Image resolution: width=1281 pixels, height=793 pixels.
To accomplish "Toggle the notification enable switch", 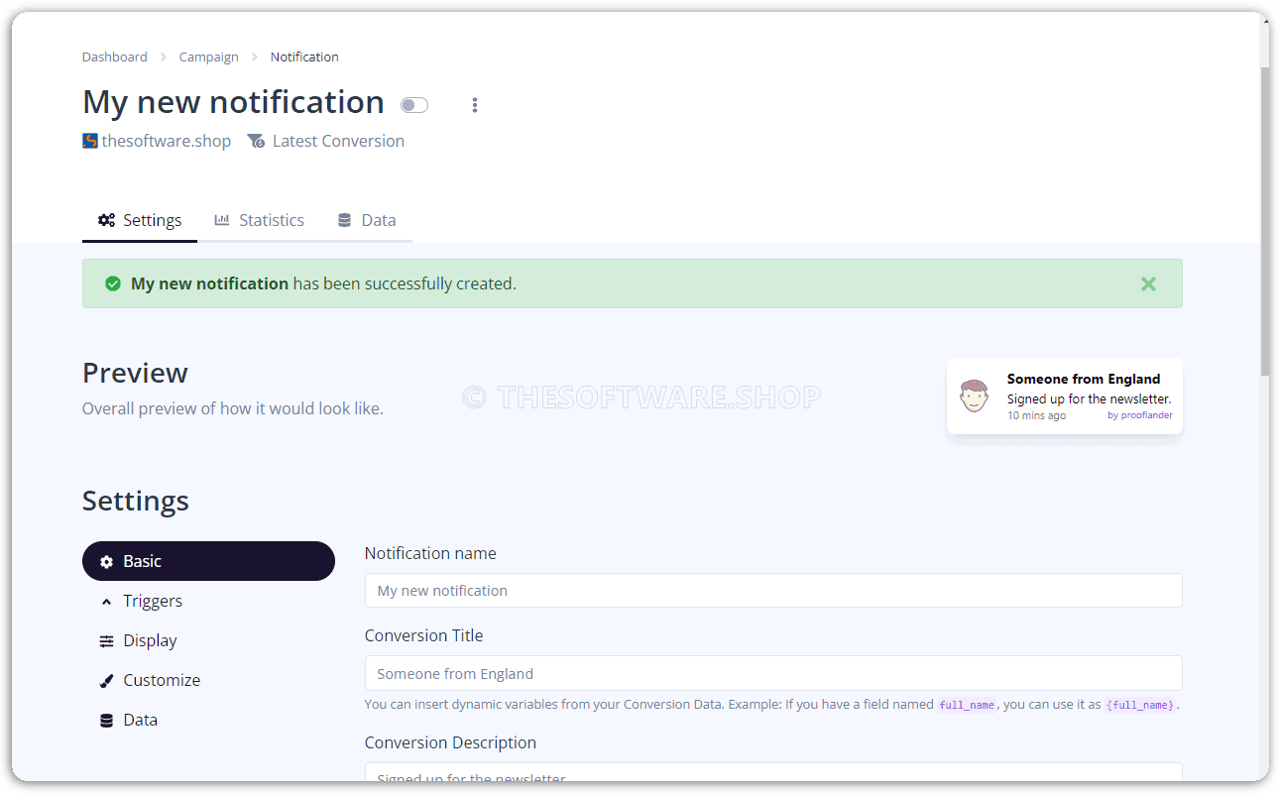I will point(414,105).
